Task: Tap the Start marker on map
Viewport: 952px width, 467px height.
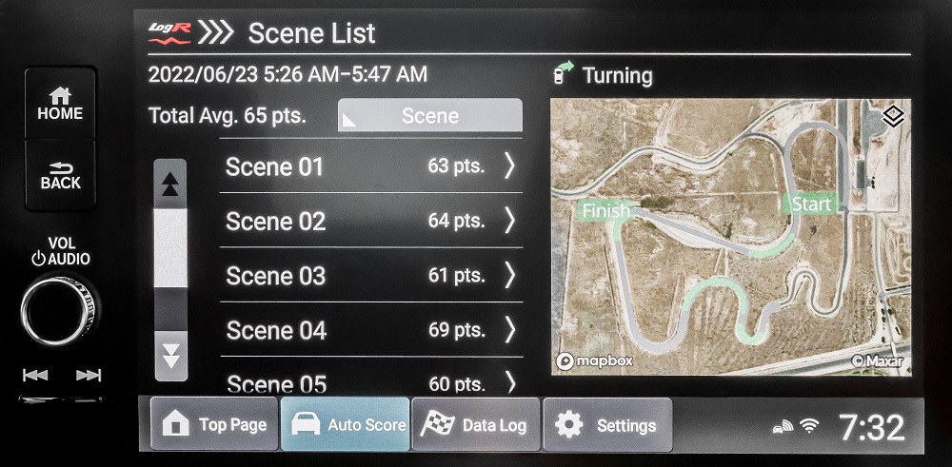Action: (811, 204)
